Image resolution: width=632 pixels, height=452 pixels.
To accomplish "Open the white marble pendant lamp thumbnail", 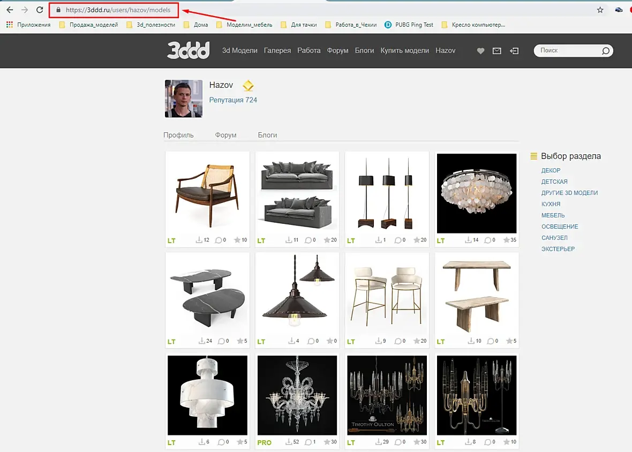I will click(208, 395).
